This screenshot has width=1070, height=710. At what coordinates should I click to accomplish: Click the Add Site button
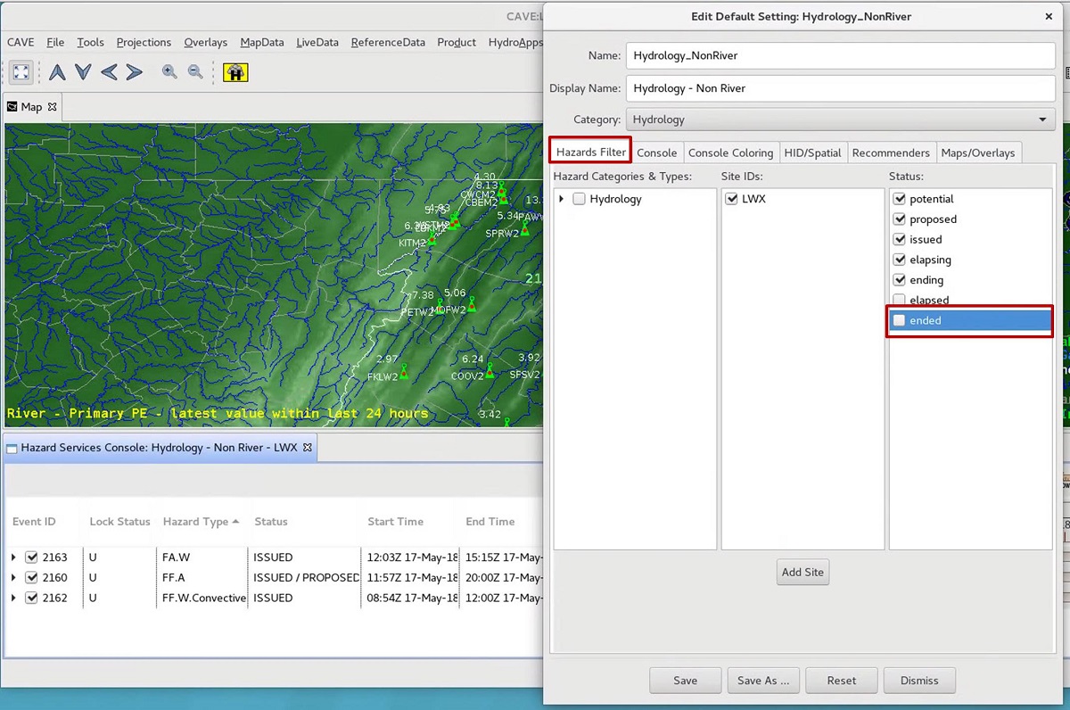point(802,572)
